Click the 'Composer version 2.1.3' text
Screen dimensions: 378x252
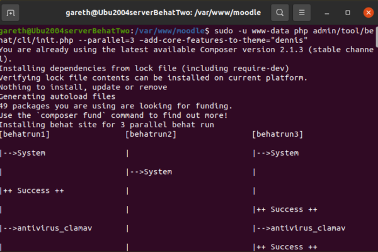pos(251,50)
